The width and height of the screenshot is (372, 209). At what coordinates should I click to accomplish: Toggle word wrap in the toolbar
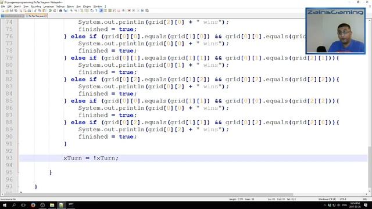tap(92, 10)
